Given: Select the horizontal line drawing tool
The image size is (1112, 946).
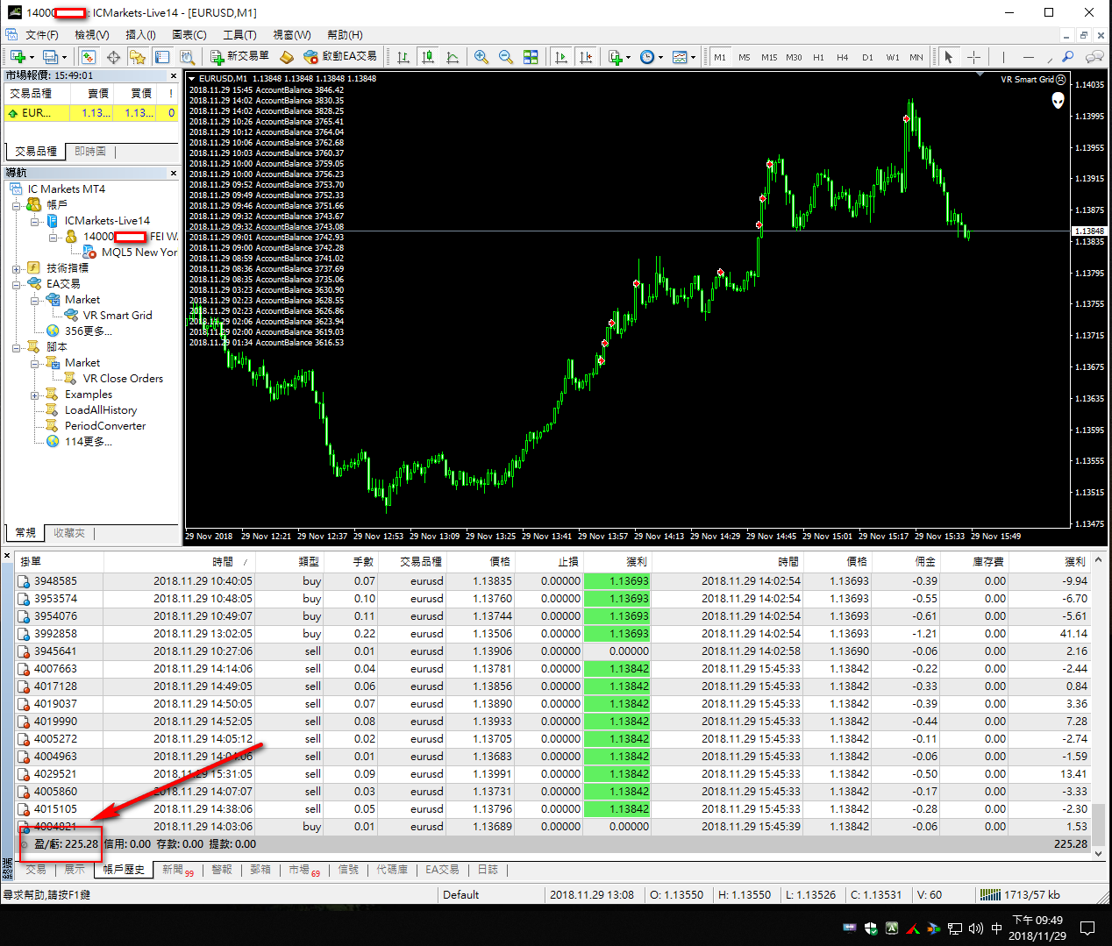Looking at the screenshot, I should 1028,57.
